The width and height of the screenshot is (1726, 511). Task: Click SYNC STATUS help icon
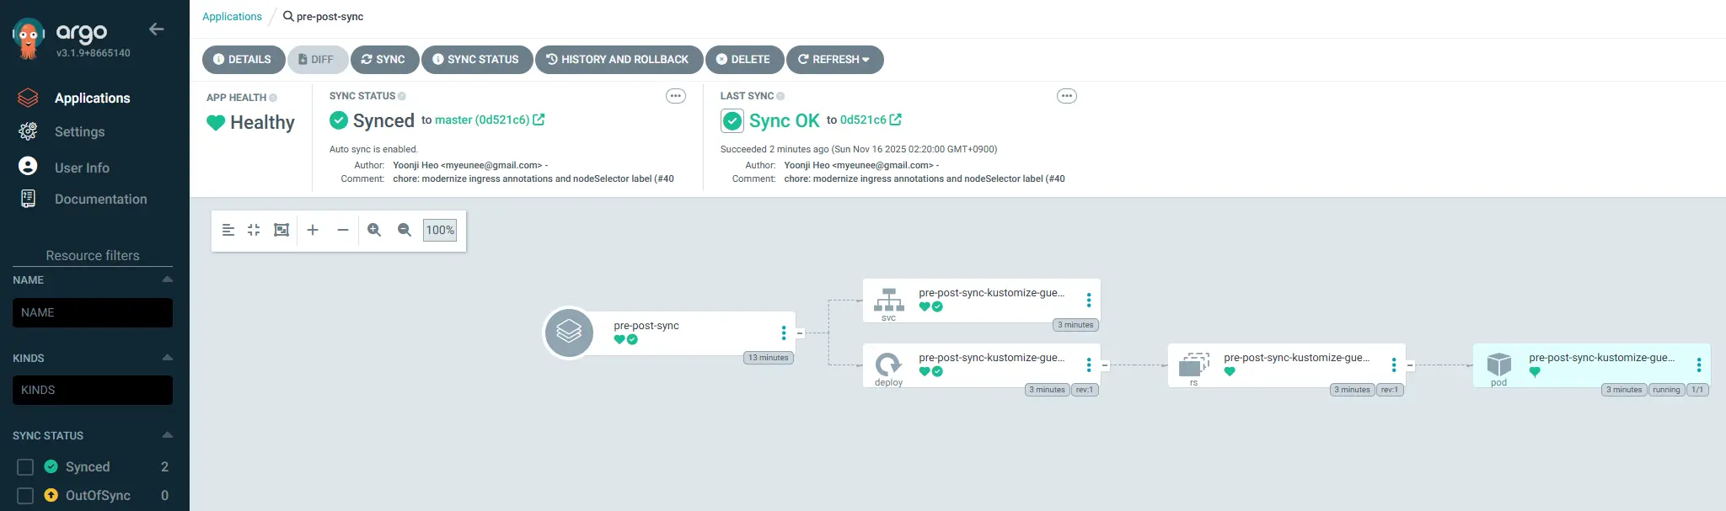click(x=402, y=96)
